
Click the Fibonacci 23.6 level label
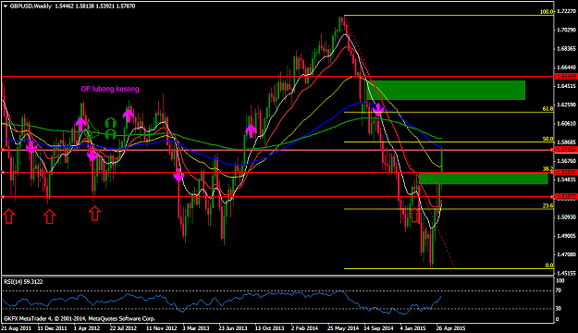click(x=547, y=205)
